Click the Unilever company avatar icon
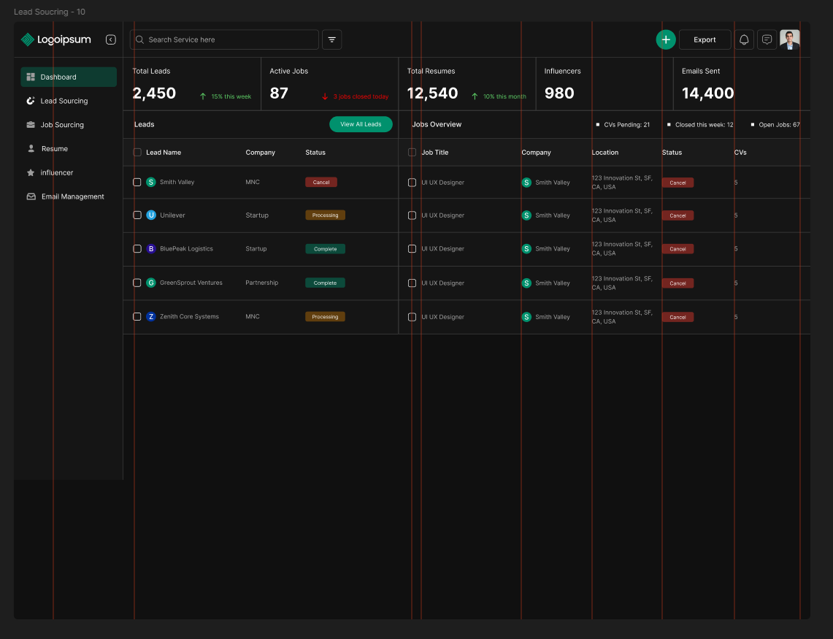 pos(151,215)
